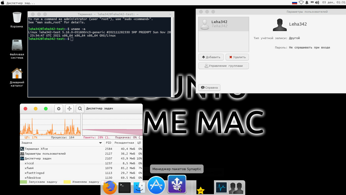Close Task Manager with red button
Screen dimensions: 346x195
click(25, 109)
